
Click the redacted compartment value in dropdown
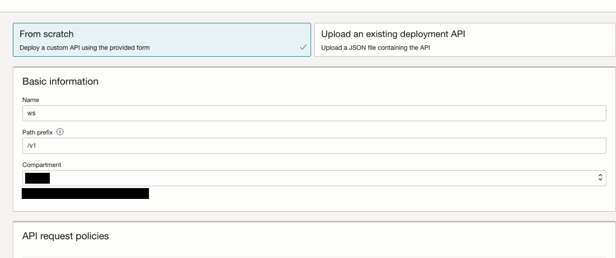[x=36, y=178]
